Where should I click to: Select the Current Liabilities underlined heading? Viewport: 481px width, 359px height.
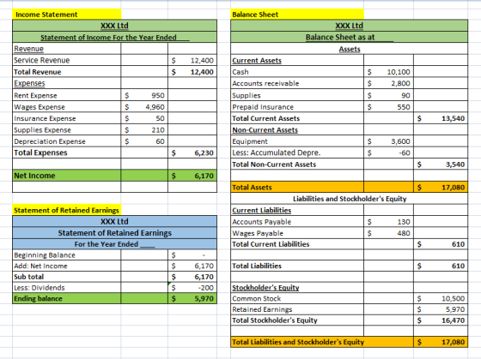(262, 210)
